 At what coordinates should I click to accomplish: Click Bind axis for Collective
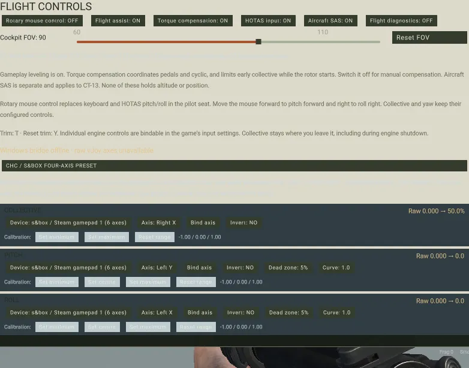[x=203, y=223]
